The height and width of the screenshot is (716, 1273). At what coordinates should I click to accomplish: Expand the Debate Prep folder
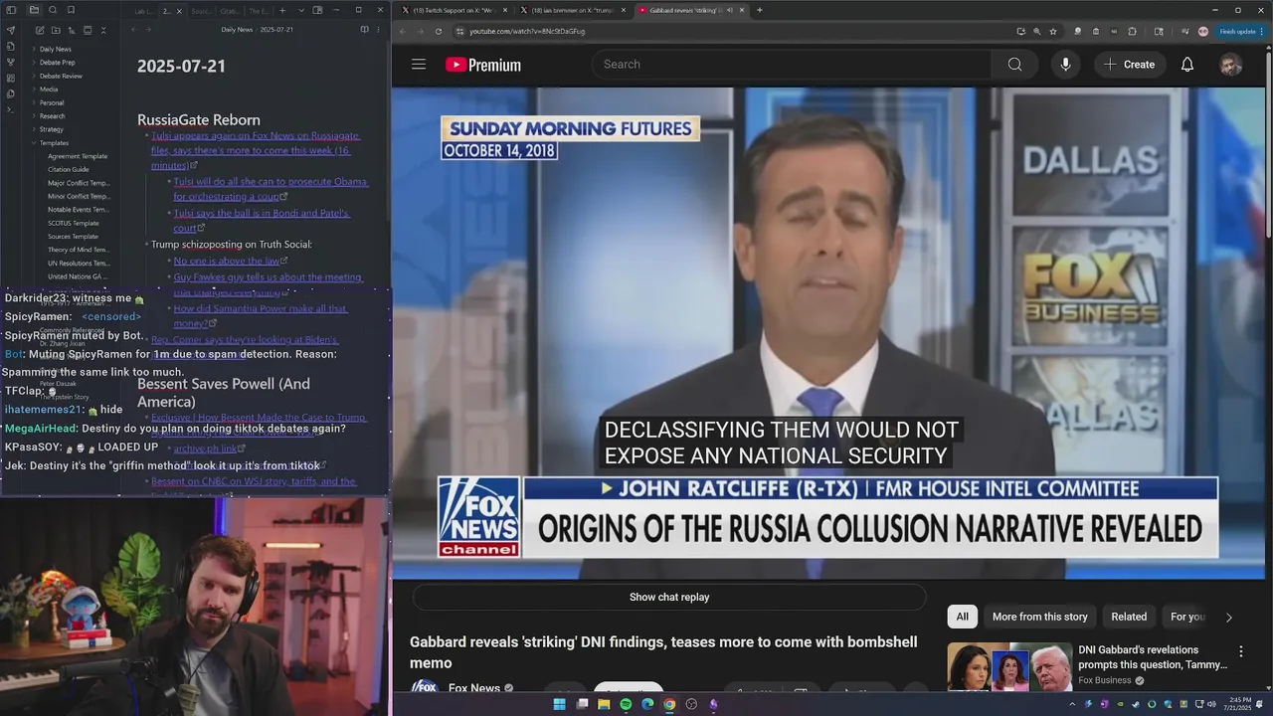click(x=57, y=63)
